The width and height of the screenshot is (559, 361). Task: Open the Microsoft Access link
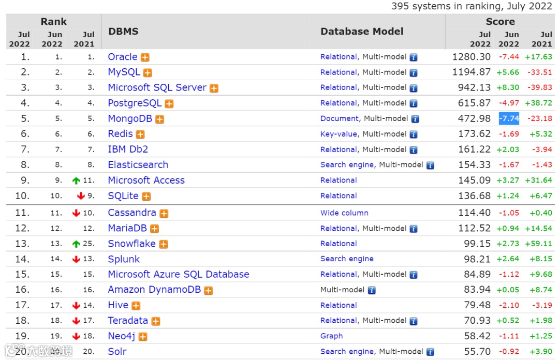point(146,180)
